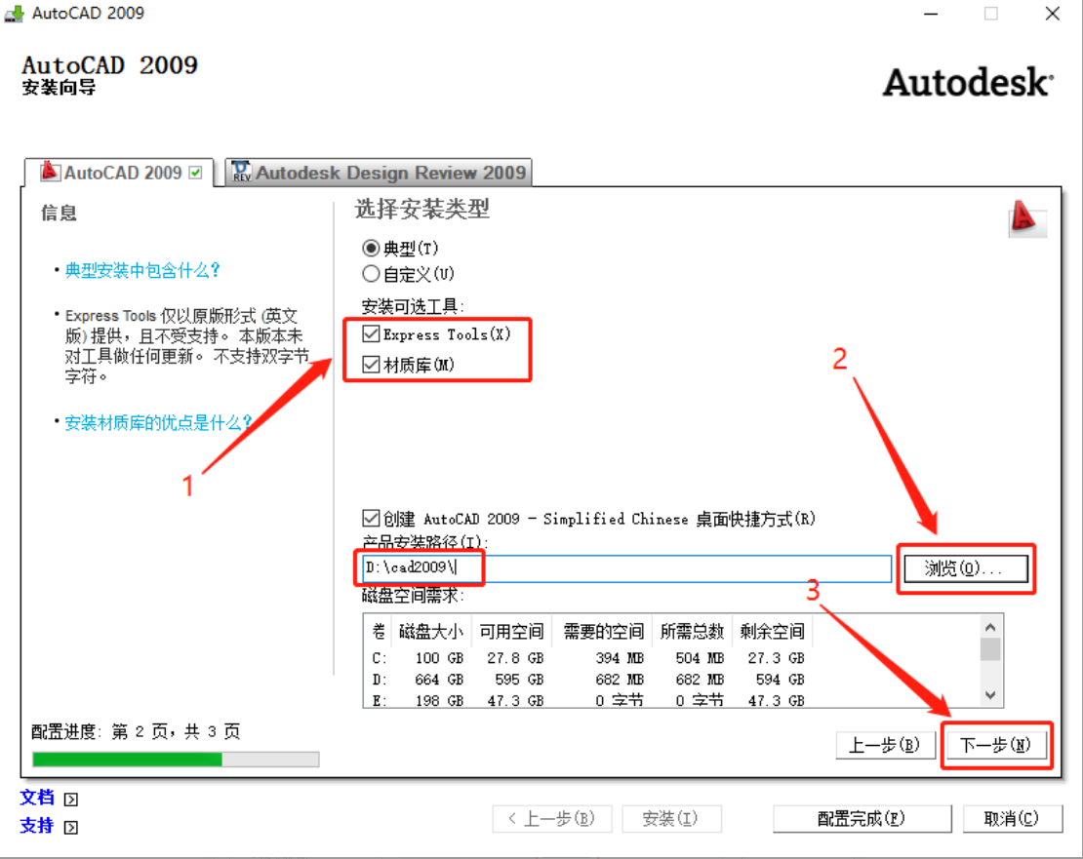
Task: Switch to the Autodesk Design Review 2009 tab
Action: pos(381,172)
